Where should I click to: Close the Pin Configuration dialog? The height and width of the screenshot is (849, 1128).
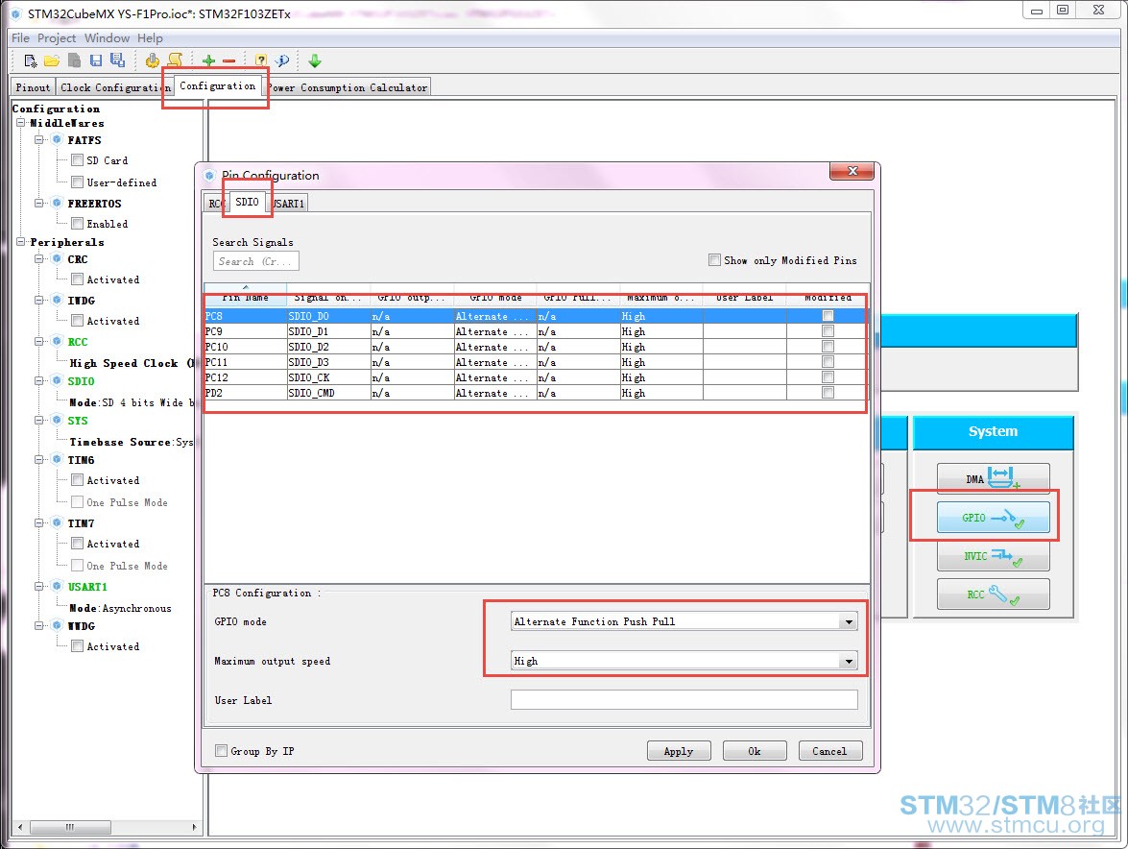tap(852, 171)
